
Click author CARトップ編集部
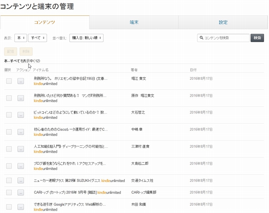(144, 192)
